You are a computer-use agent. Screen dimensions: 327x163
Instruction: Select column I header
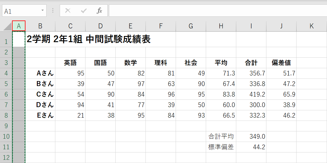click(x=251, y=26)
